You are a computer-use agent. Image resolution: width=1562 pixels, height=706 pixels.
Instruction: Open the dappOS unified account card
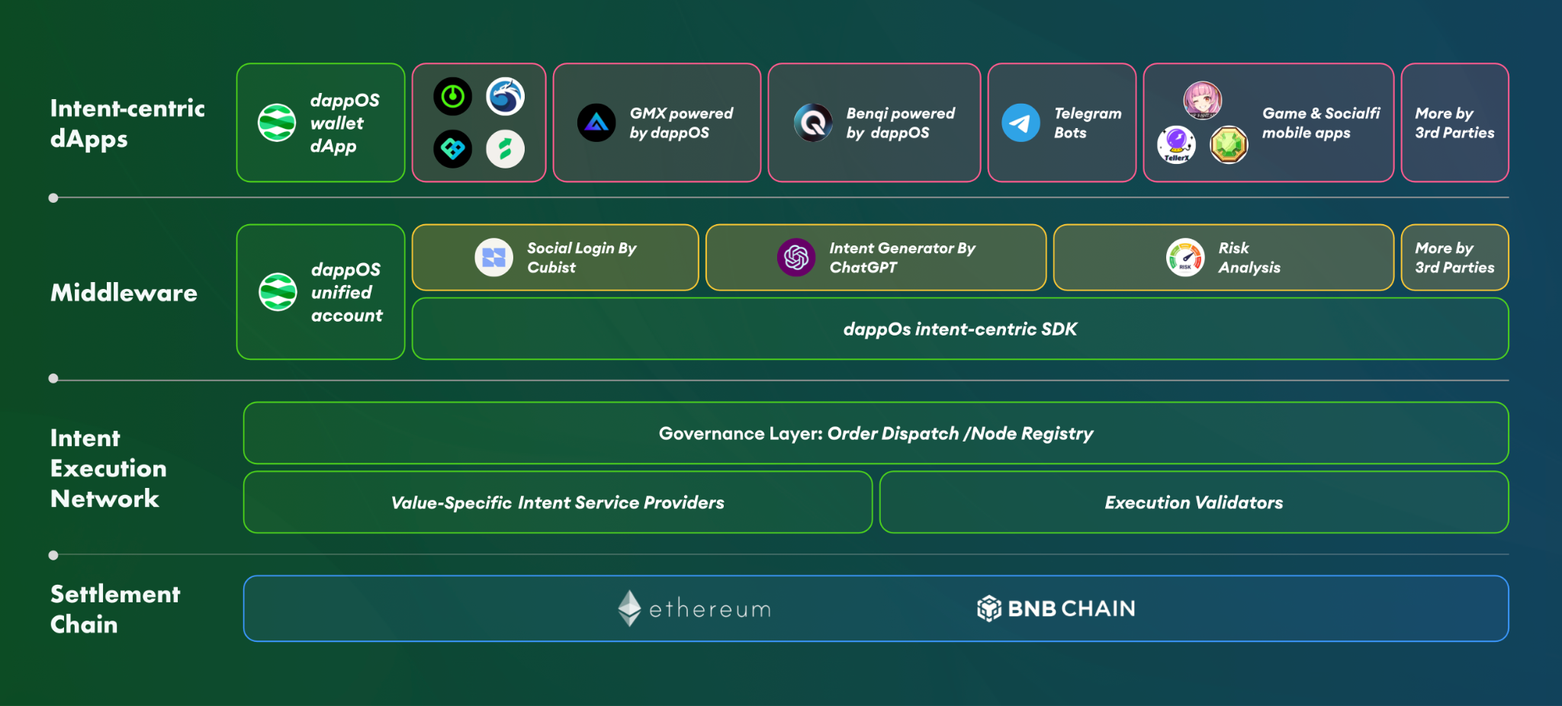(320, 292)
